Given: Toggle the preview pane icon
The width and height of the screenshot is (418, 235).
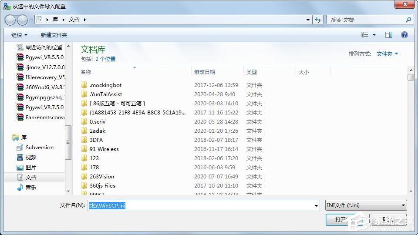Looking at the screenshot, I should tap(388, 35).
